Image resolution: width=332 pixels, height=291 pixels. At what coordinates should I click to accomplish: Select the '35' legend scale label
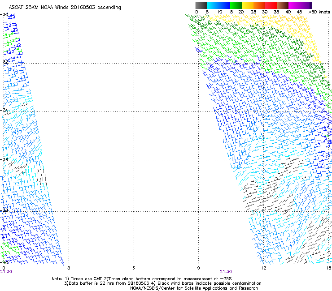click(x=276, y=12)
